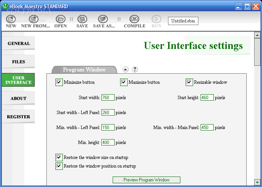Click the Min. height input field
The height and width of the screenshot is (187, 262).
point(108,142)
